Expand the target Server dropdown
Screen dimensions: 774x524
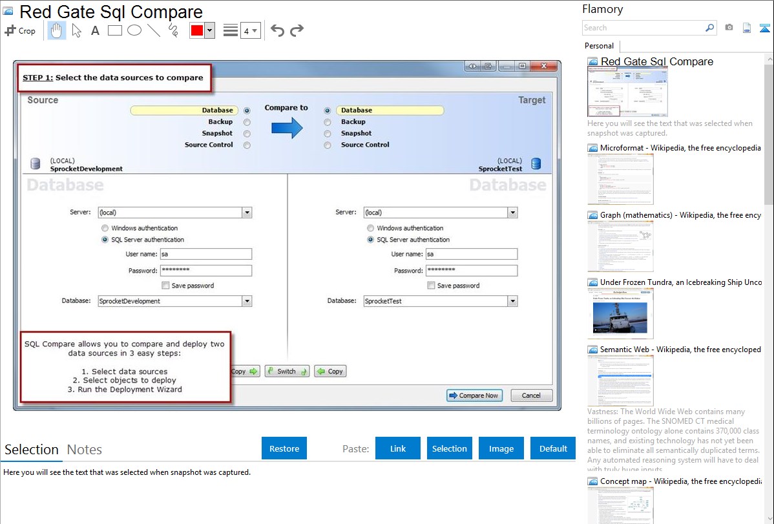512,213
